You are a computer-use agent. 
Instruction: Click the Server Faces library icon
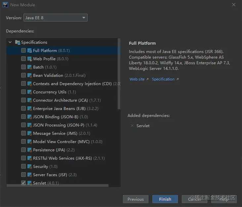(x=29, y=175)
